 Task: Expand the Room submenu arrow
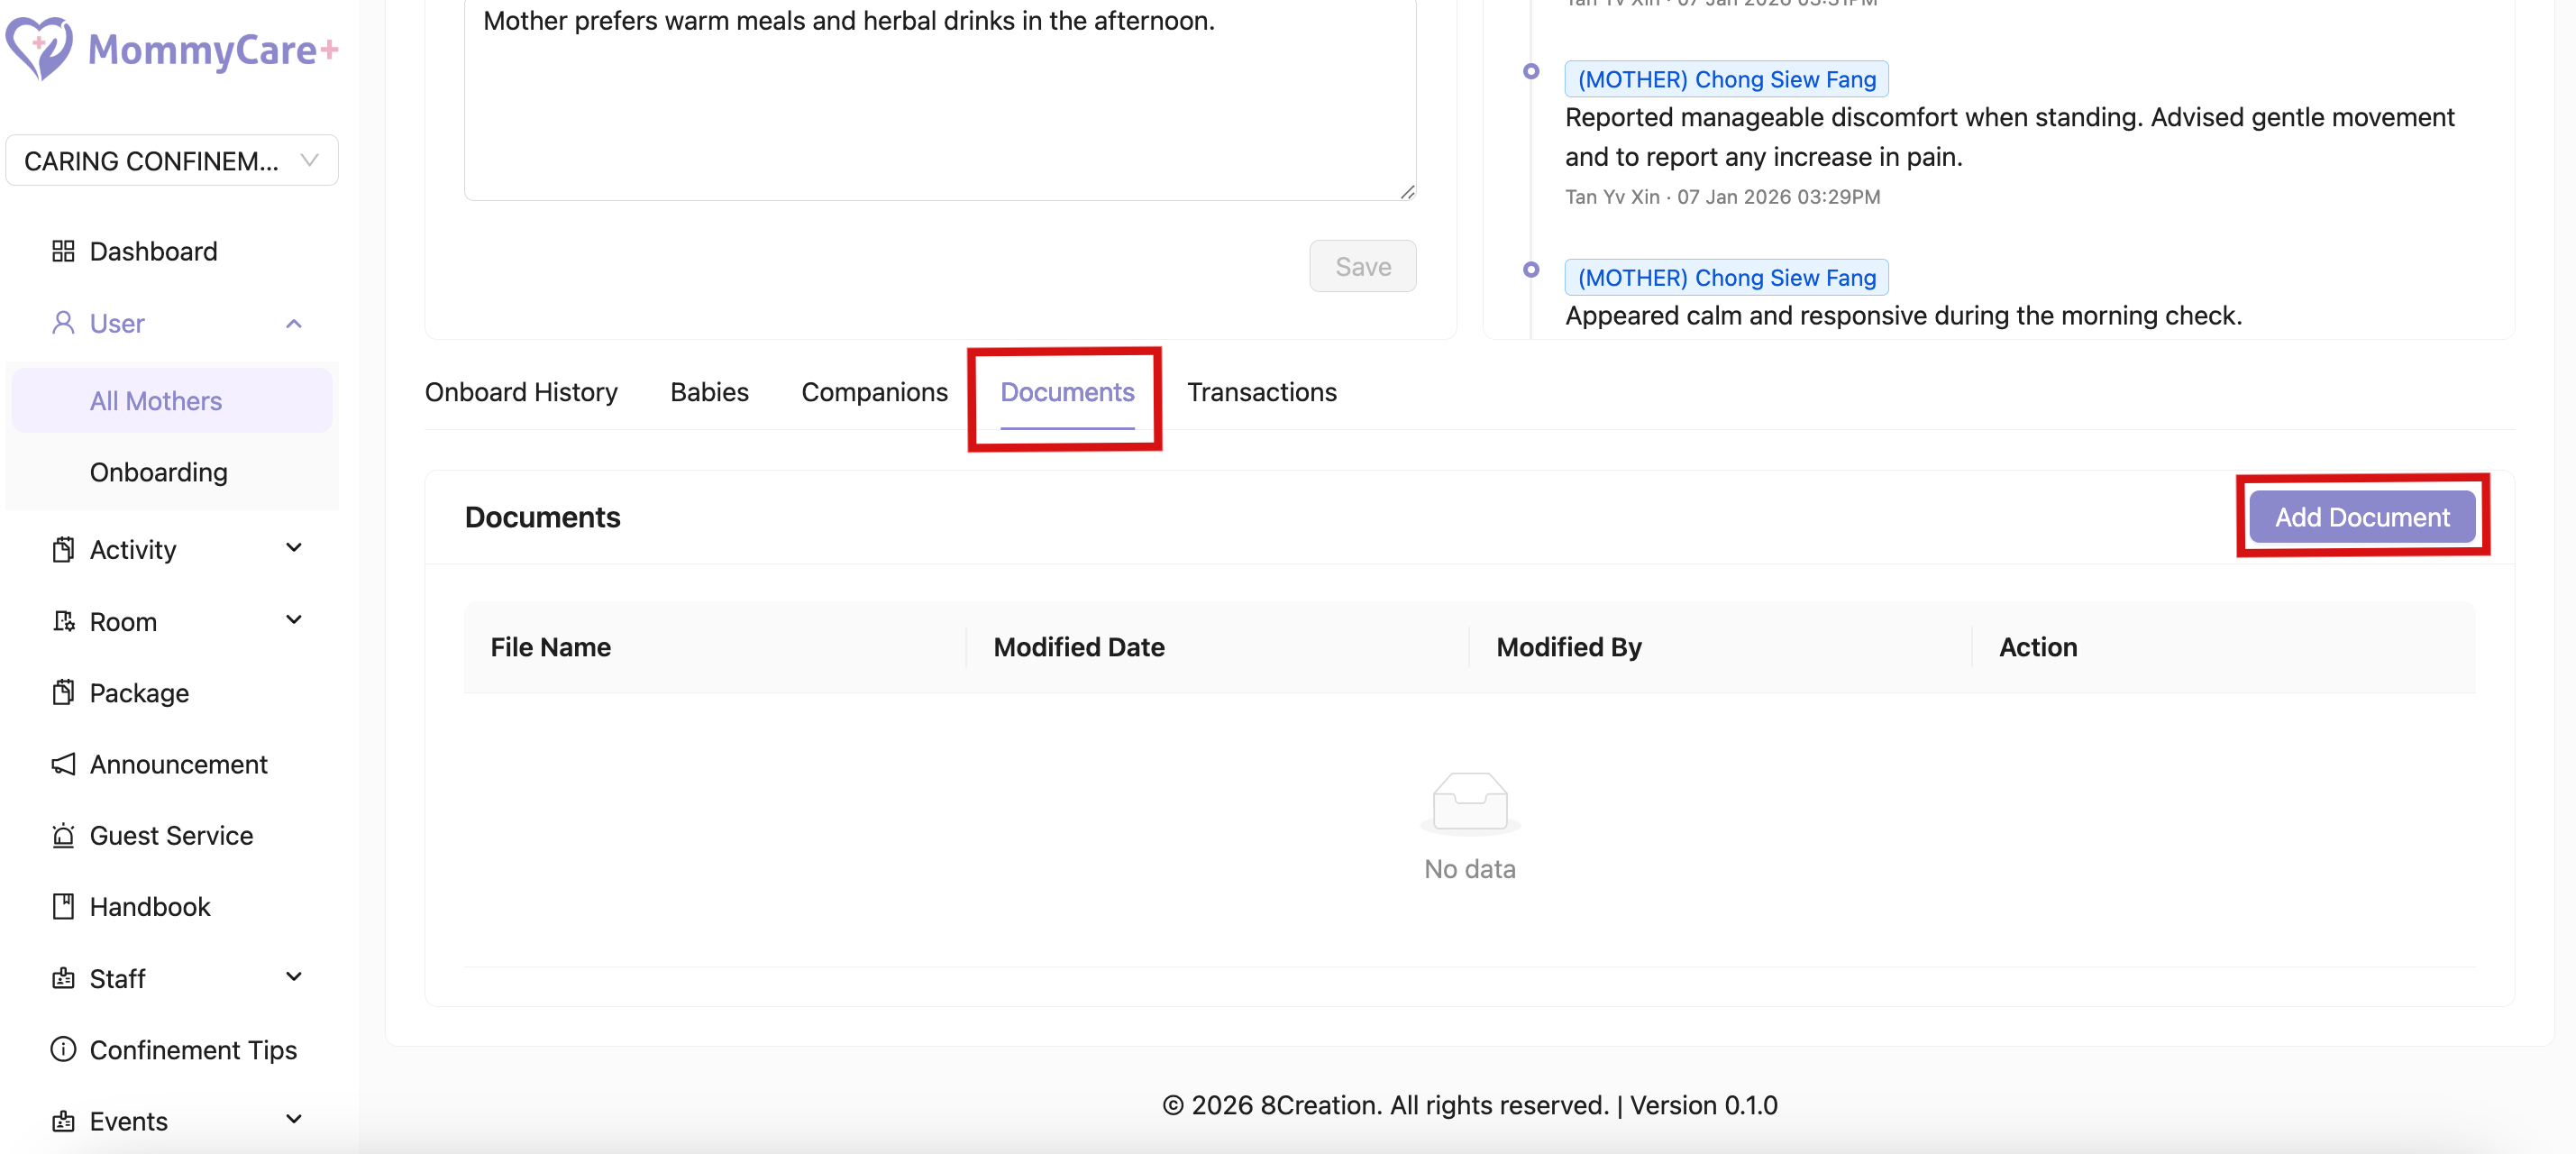coord(294,620)
